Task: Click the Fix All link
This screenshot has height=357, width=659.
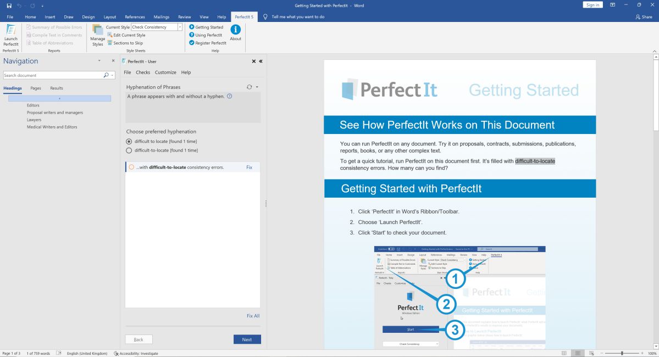Action: pyautogui.click(x=253, y=316)
